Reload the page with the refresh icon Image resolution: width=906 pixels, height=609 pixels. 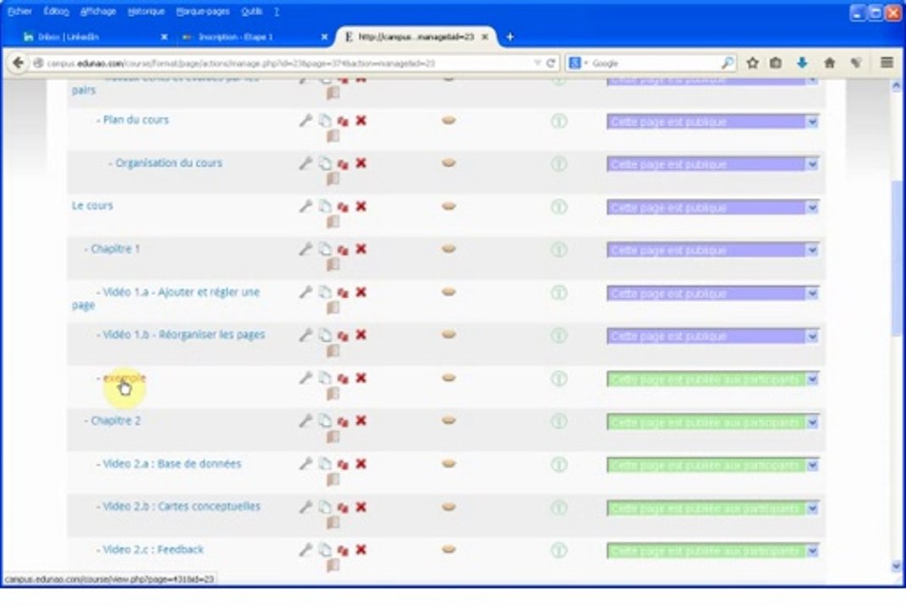552,63
